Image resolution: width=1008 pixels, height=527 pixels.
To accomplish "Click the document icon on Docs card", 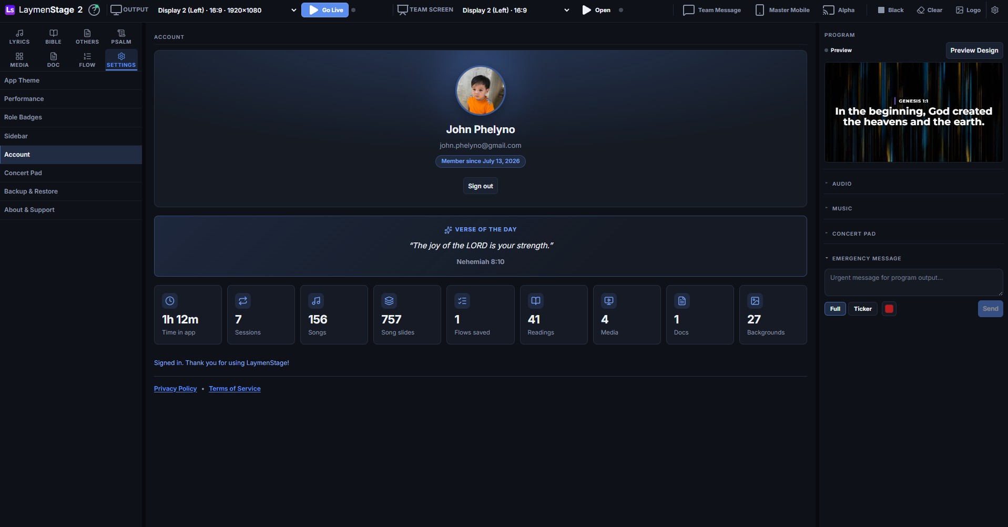I will [682, 301].
